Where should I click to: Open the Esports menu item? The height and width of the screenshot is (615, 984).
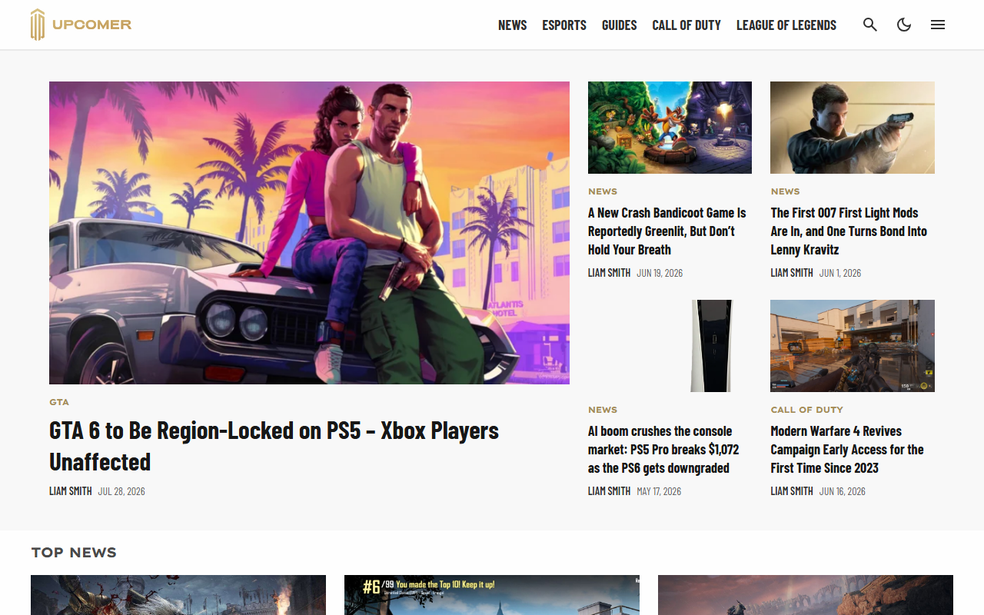point(564,25)
